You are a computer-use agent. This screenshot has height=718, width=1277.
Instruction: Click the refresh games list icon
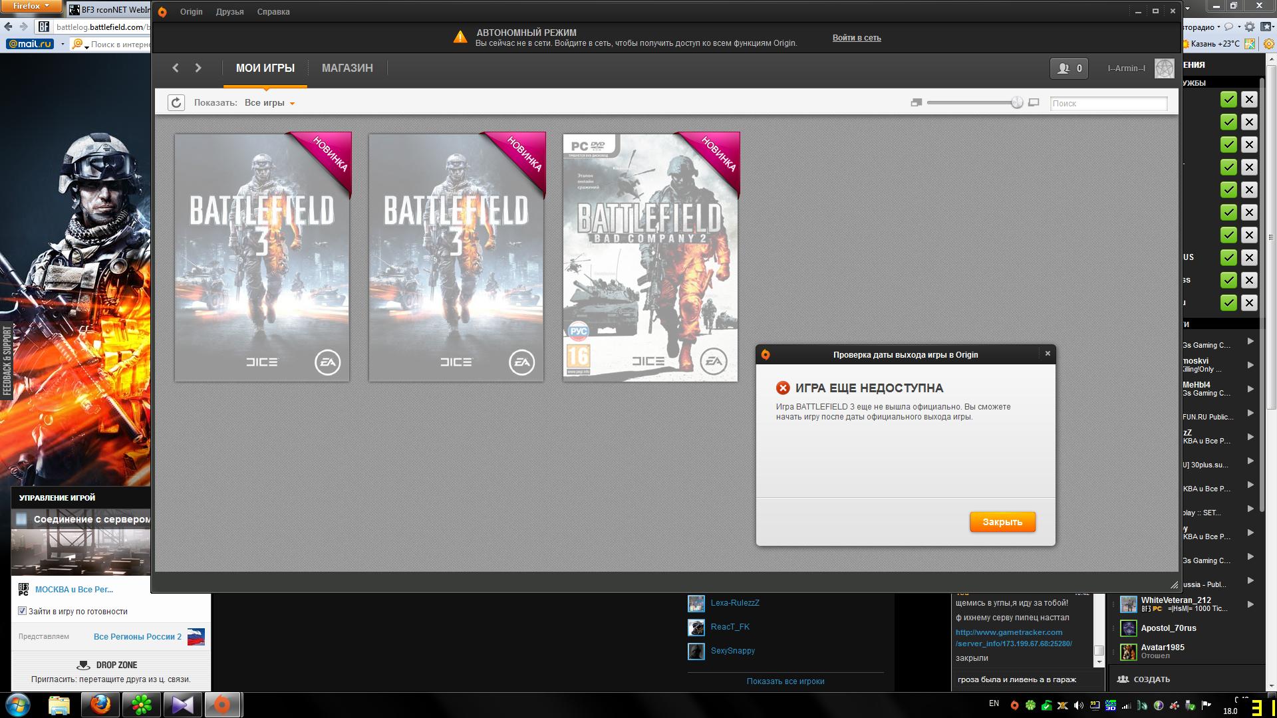coord(176,102)
